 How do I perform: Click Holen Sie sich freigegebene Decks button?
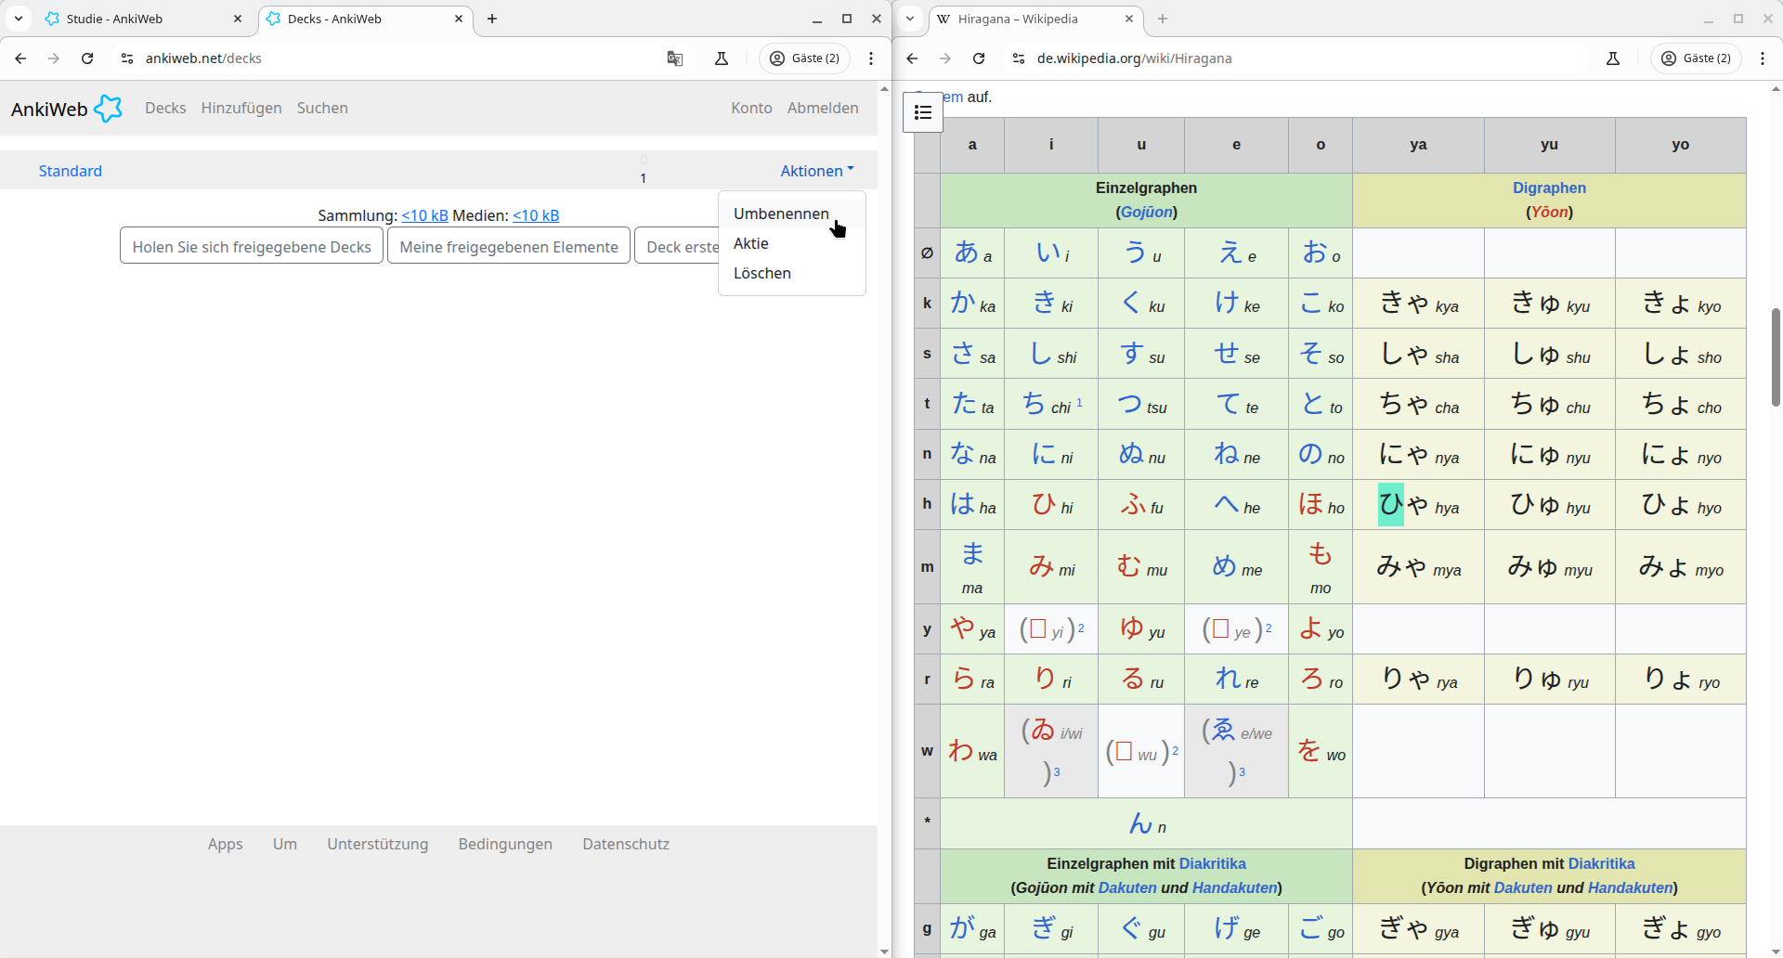coord(252,246)
